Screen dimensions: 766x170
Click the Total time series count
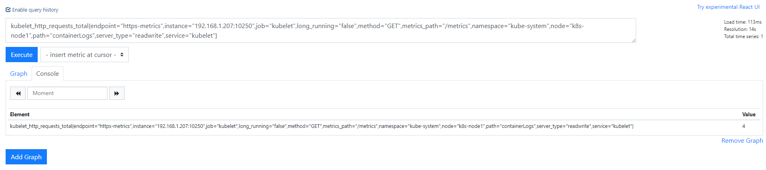[743, 36]
